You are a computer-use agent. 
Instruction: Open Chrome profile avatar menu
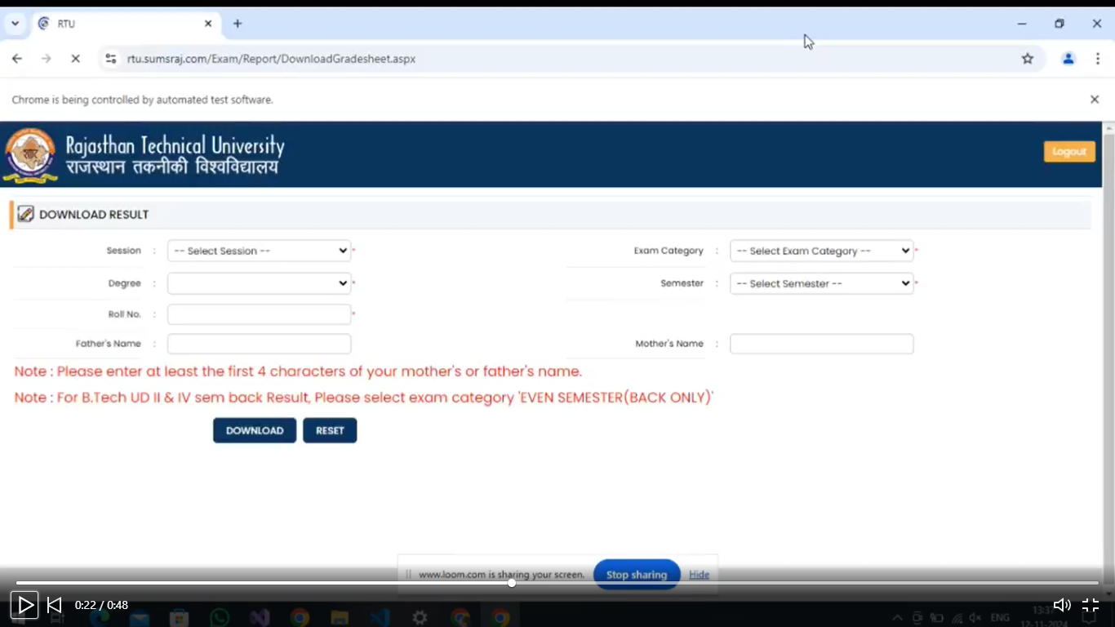click(x=1068, y=59)
